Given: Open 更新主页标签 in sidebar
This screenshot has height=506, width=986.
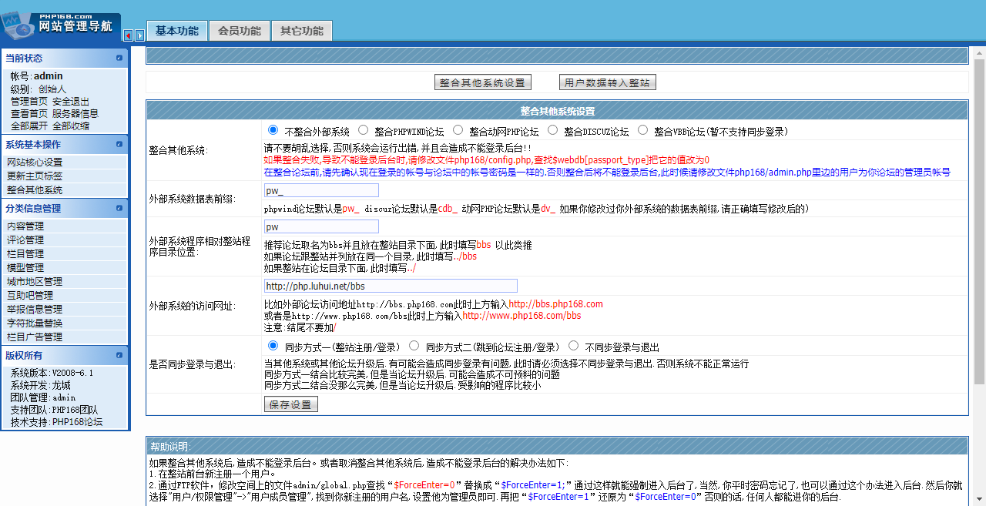Looking at the screenshot, I should (35, 176).
